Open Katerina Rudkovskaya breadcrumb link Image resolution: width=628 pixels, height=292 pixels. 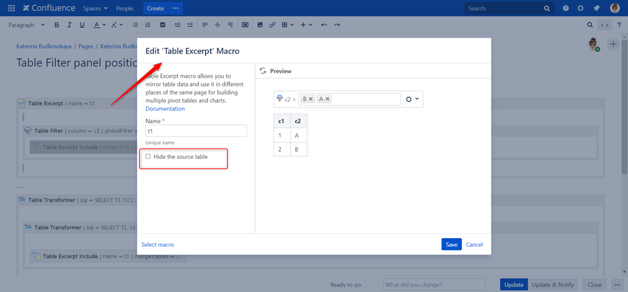[44, 46]
